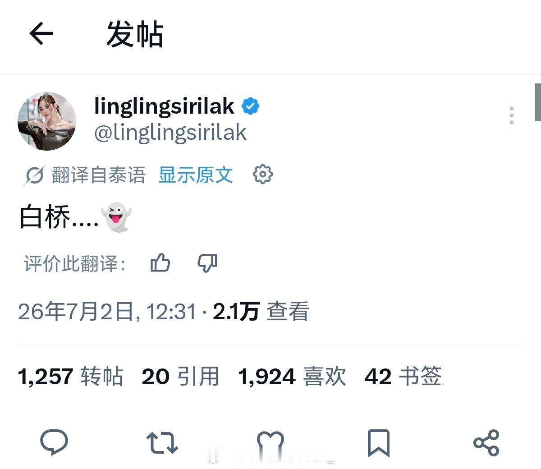
Task: Open the linglingsirilak display name
Action: tap(164, 106)
